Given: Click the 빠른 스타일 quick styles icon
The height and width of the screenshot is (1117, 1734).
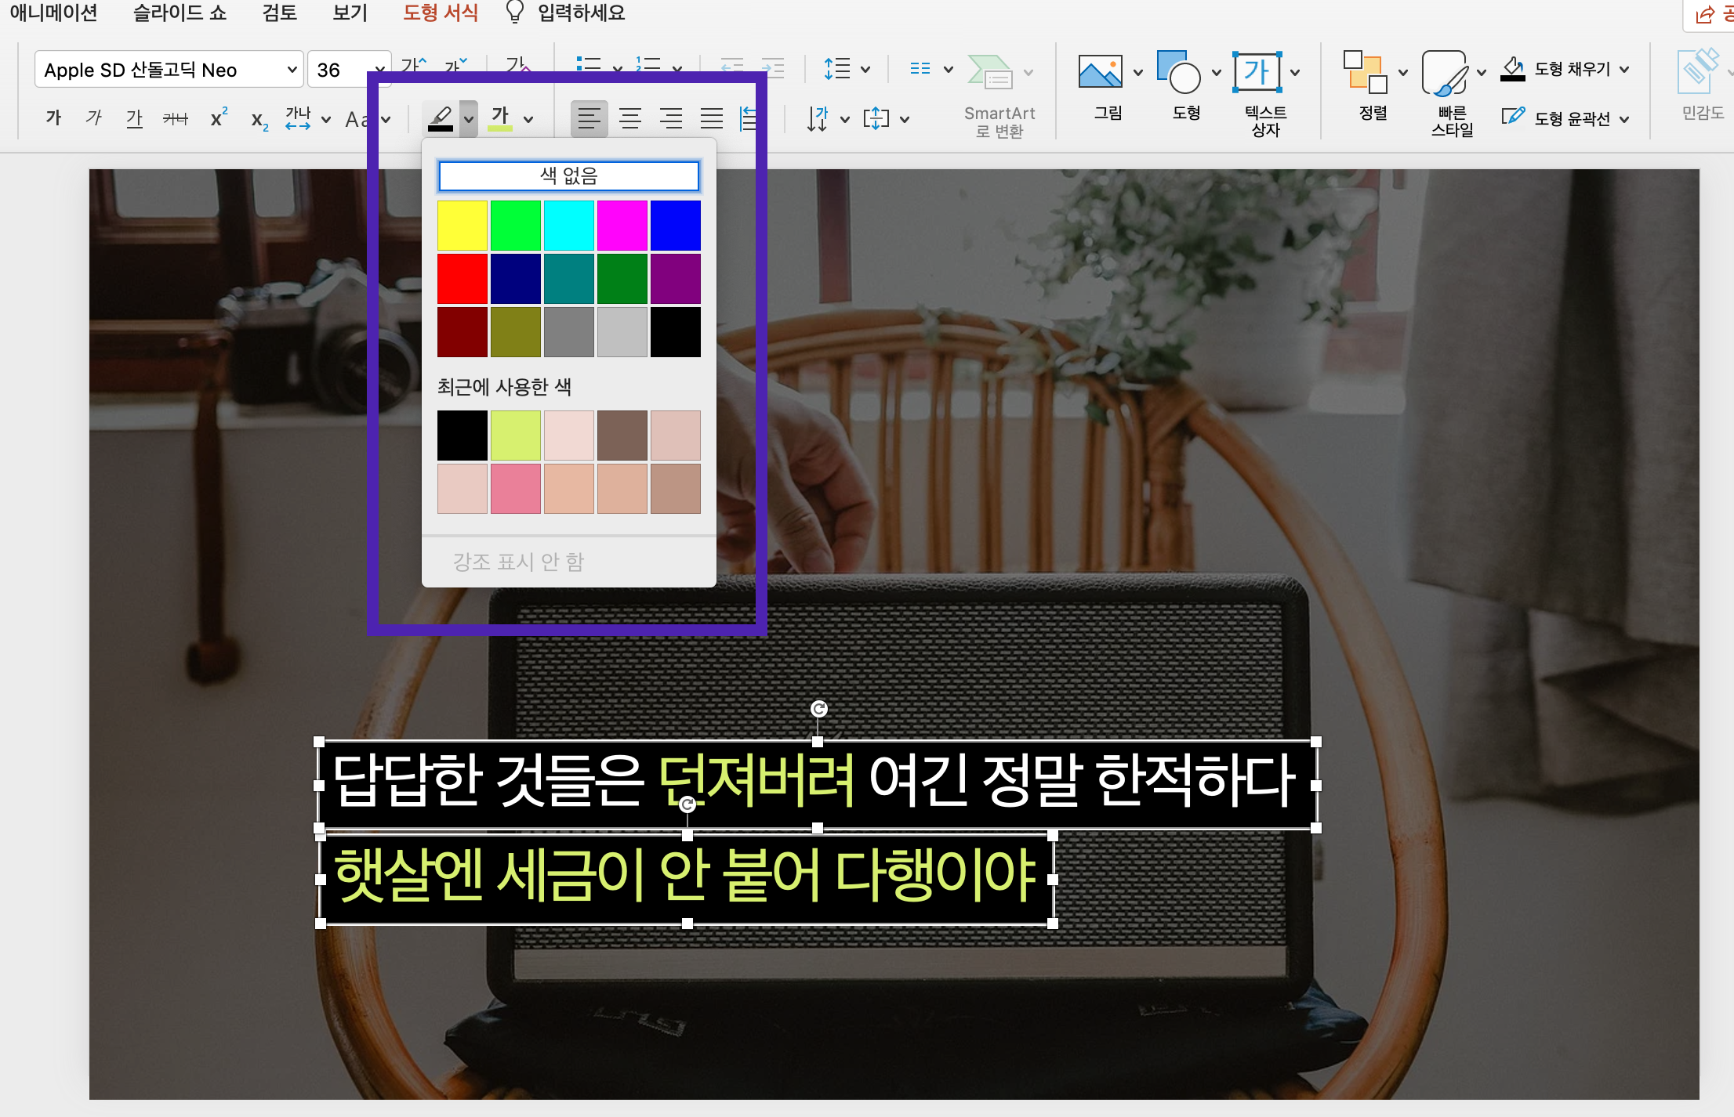Looking at the screenshot, I should (x=1444, y=73).
